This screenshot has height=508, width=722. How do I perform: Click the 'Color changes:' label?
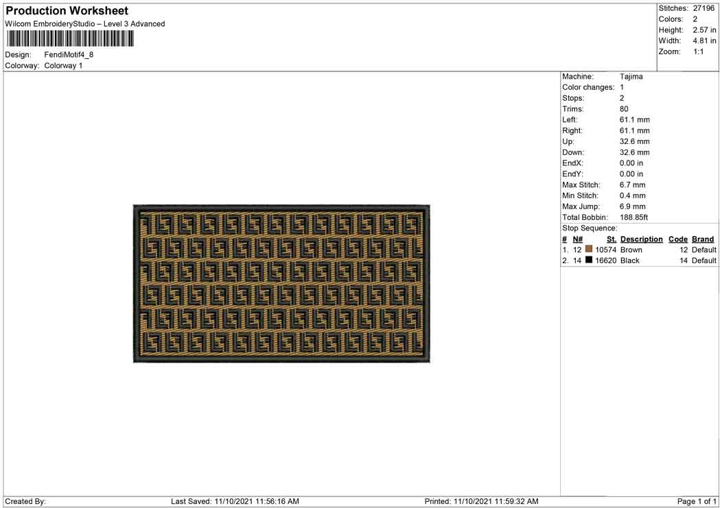588,88
